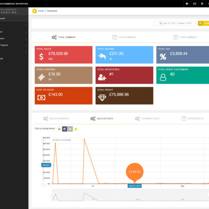Screen dimensions: 209x209
Task: Click the £16.50 coupons value
Action: [54, 74]
